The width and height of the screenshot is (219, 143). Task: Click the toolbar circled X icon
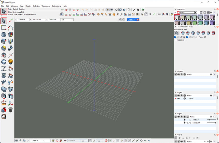tap(70, 10)
